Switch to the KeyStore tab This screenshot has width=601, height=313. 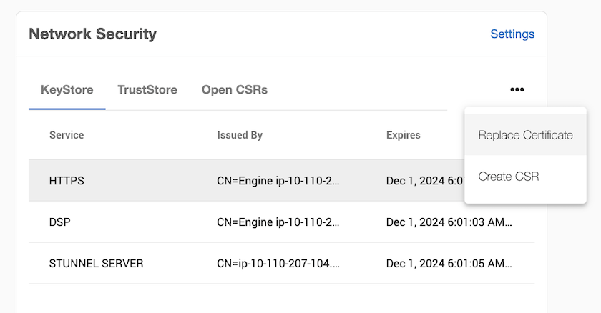67,90
